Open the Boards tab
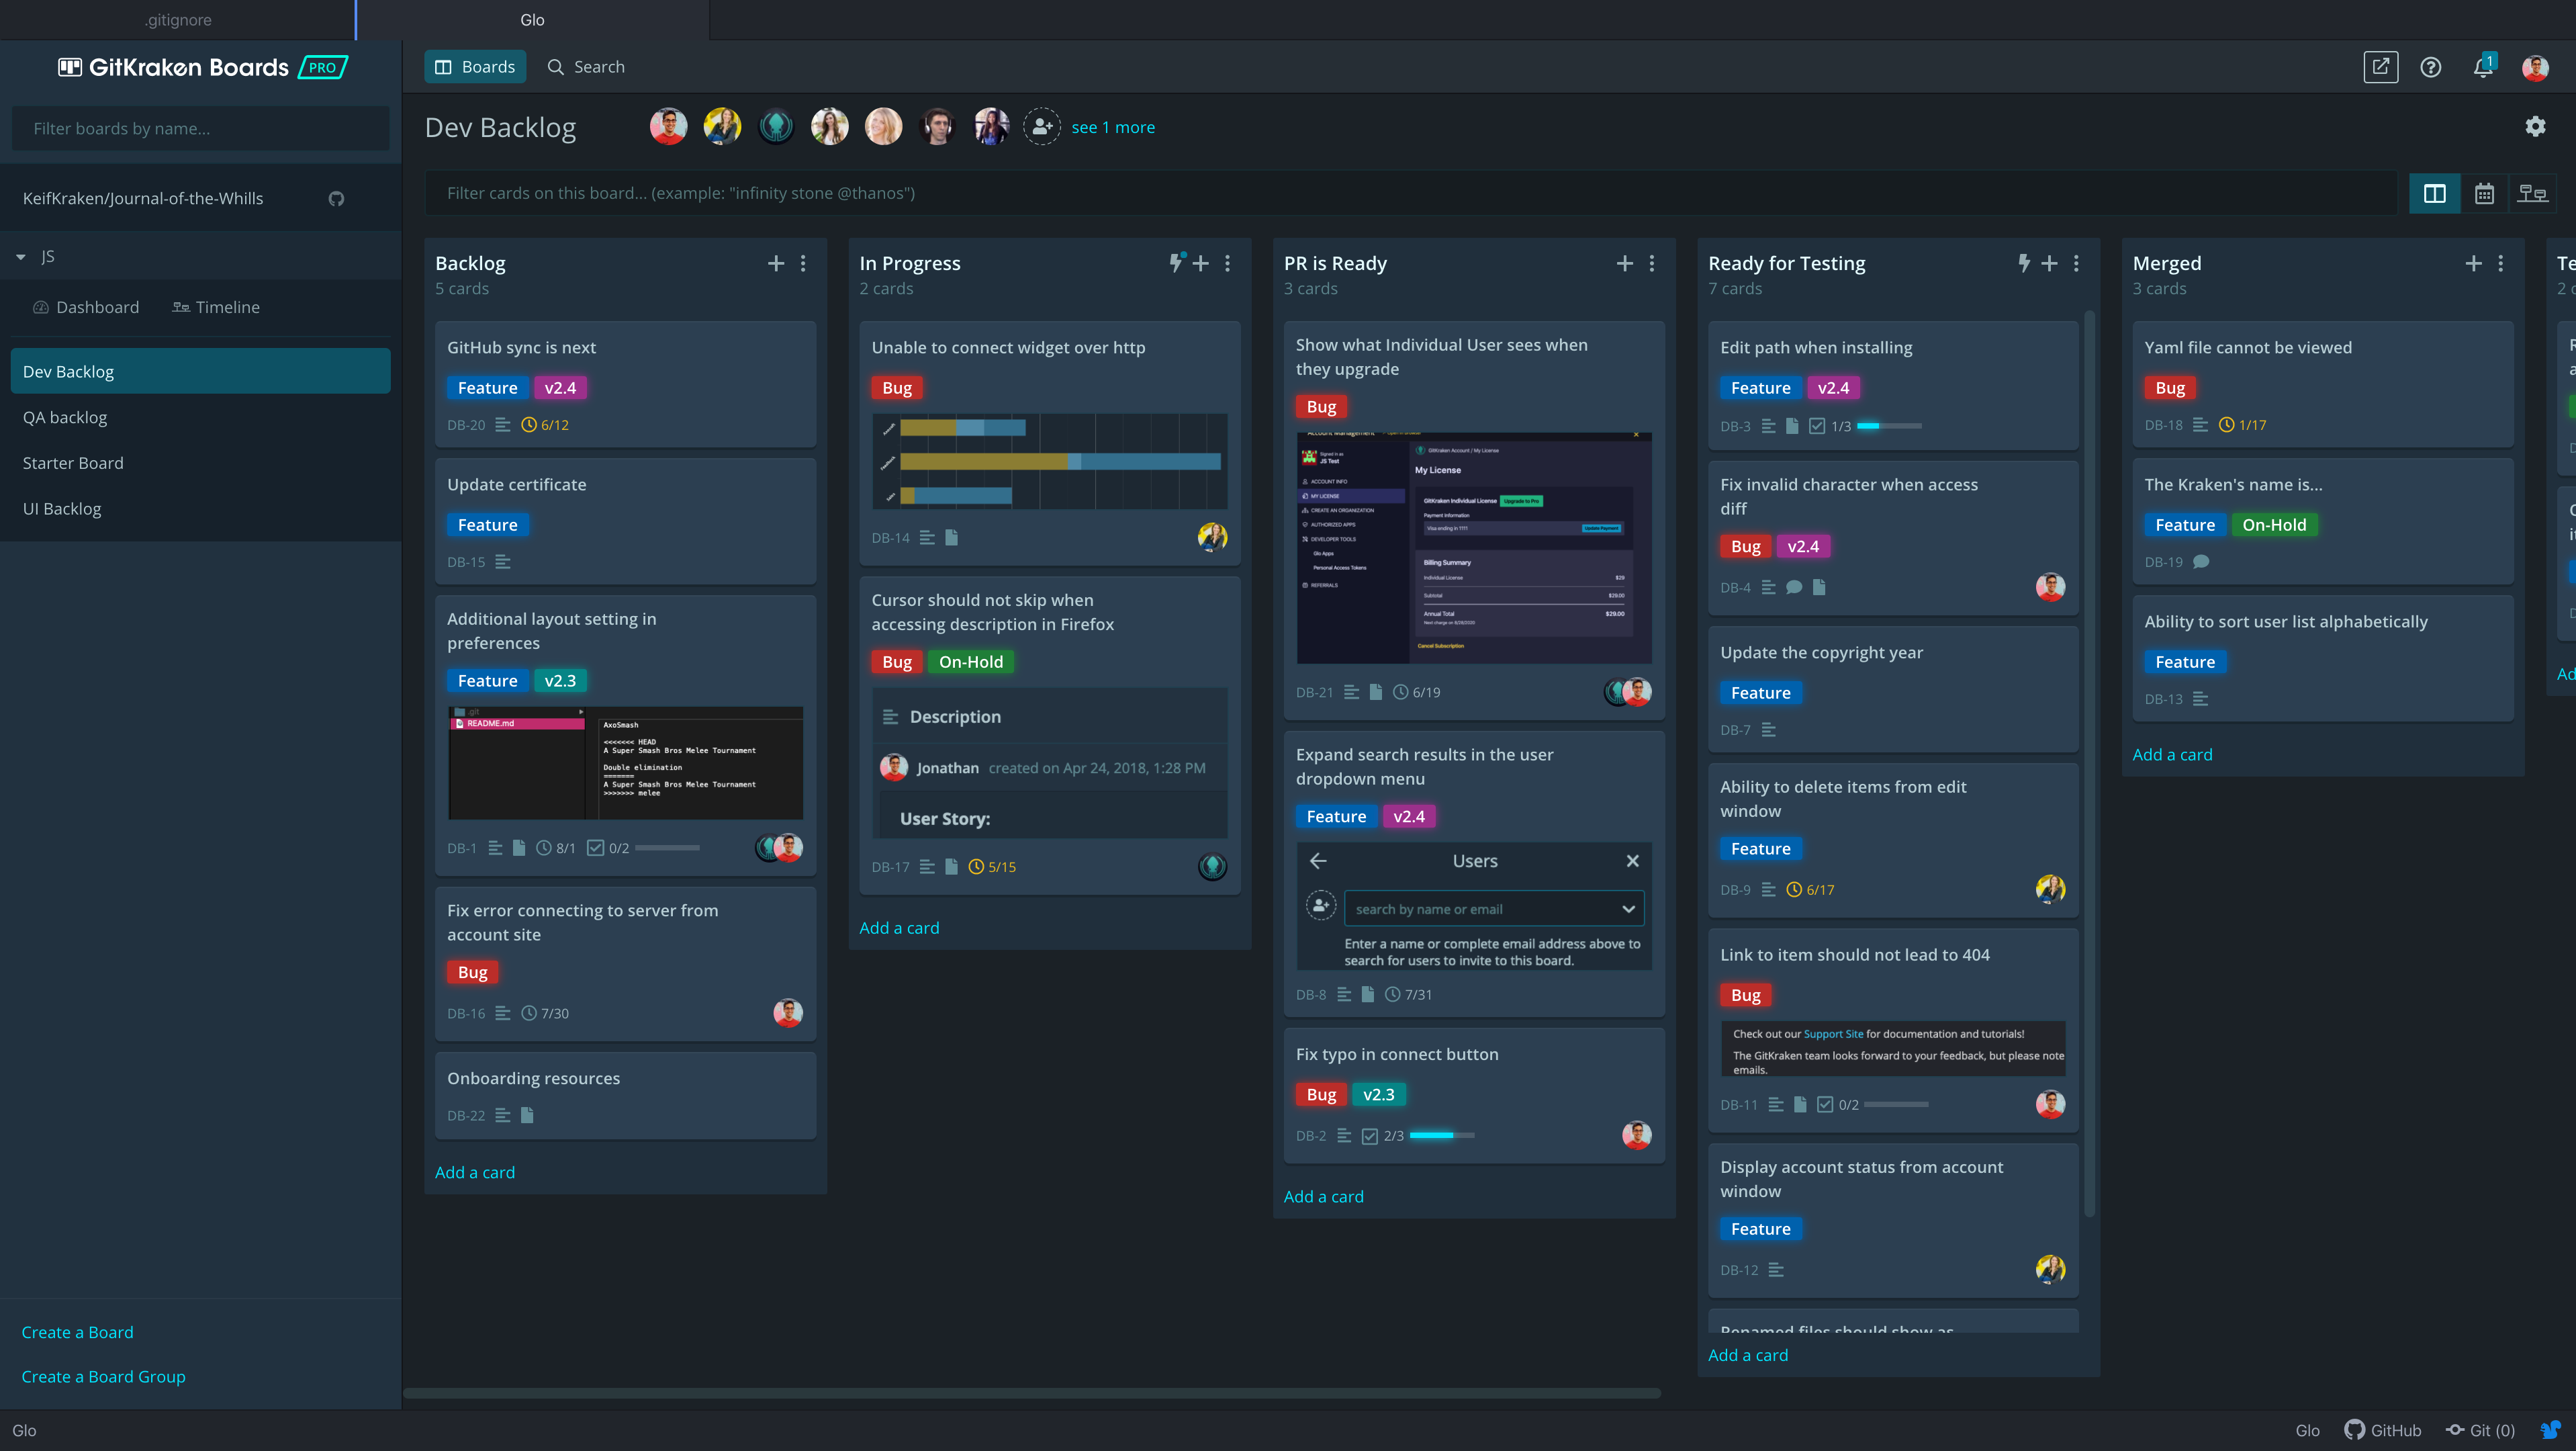This screenshot has height=1451, width=2576. 475,67
